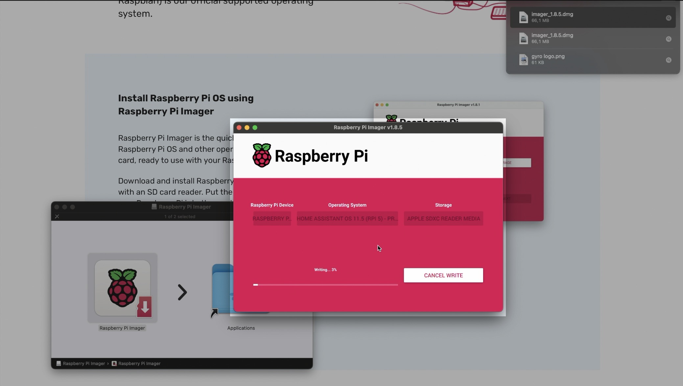
Task: Click the CANCEL WRITE button
Action: coord(443,275)
